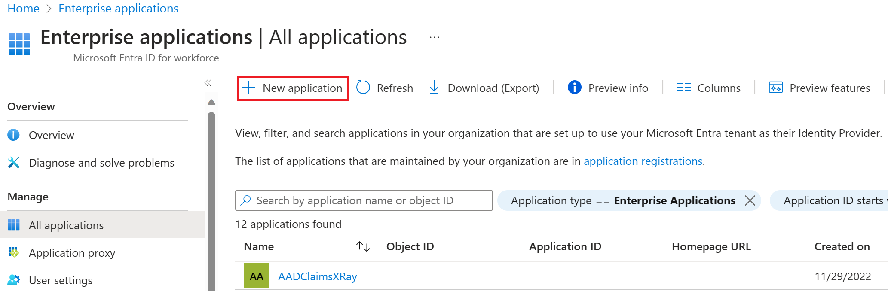This screenshot has height=291, width=888.
Task: Click the Overview info icon in sidebar
Action: point(14,135)
